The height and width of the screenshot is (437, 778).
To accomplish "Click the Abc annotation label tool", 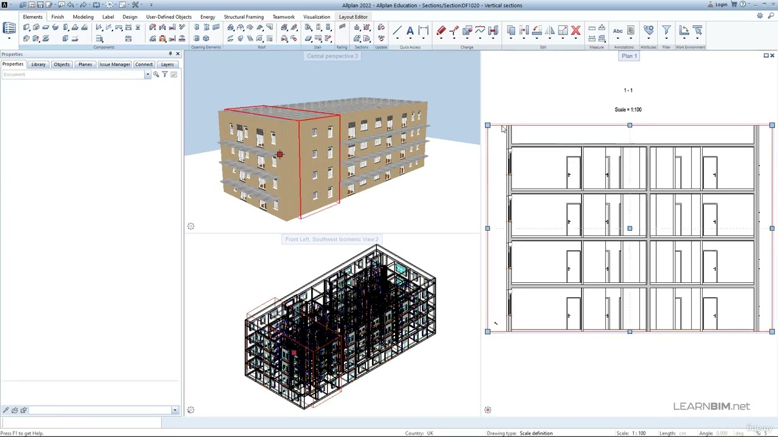I will 618,30.
